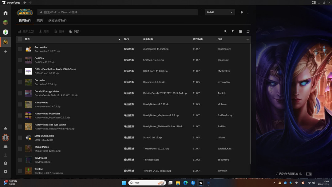Check the Auctionator row checkbox
This screenshot has height=187, width=332.
(20, 49)
